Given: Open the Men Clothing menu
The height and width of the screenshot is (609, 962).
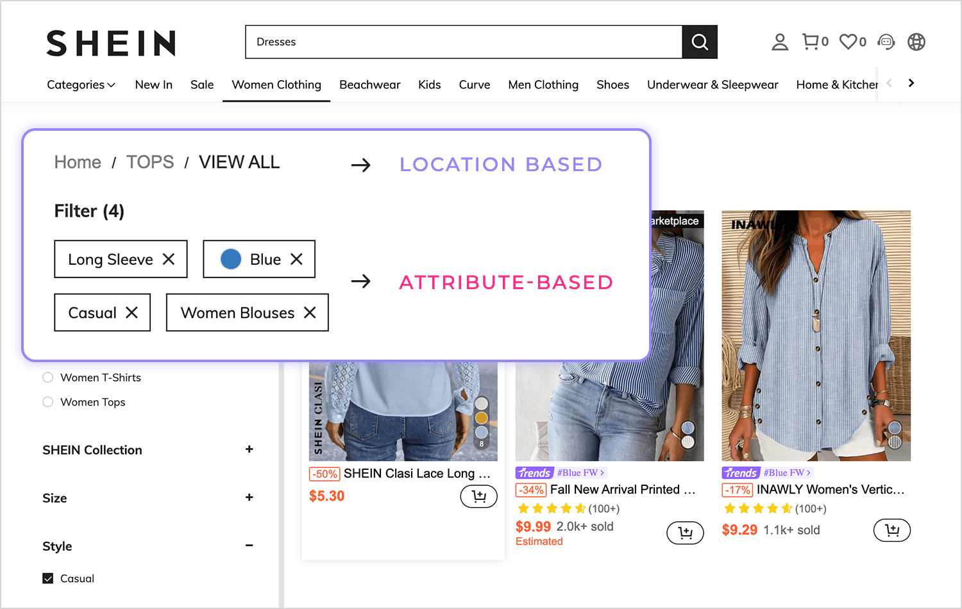Looking at the screenshot, I should coord(543,85).
